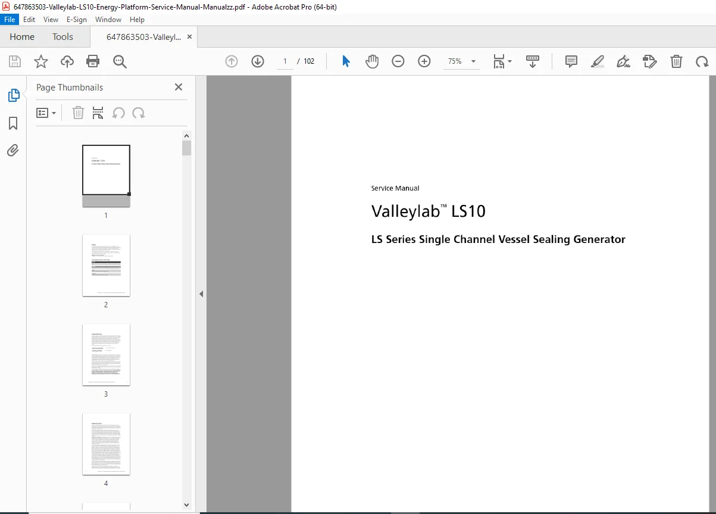Select the Highlight text pen tool
Screen dimensions: 716x514
pyautogui.click(x=598, y=61)
